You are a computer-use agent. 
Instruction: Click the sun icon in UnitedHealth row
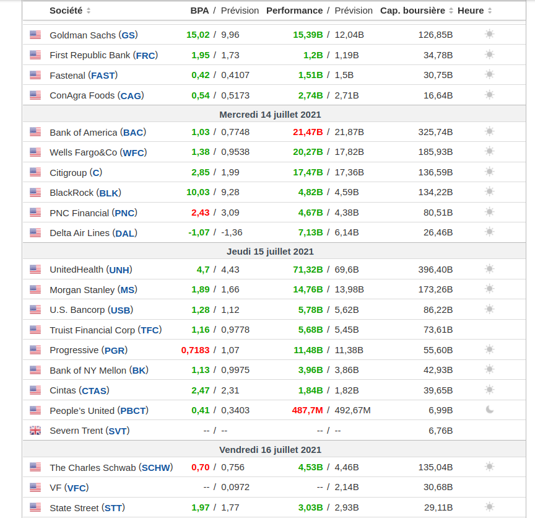click(x=489, y=269)
